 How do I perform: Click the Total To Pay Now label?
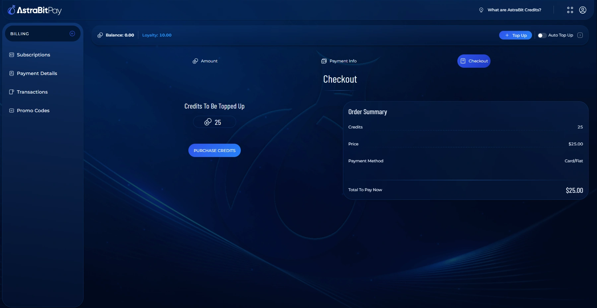point(365,190)
